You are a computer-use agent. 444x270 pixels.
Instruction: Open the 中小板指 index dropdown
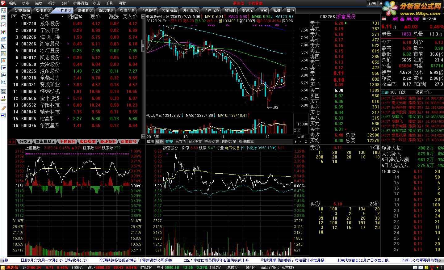pyautogui.click(x=259, y=148)
